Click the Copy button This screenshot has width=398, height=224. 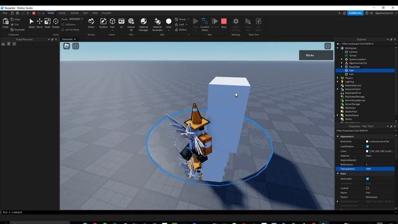(16, 19)
